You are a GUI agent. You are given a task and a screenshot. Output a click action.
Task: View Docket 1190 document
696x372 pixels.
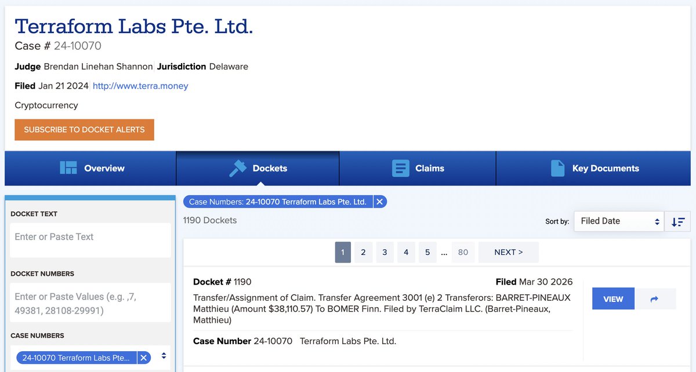click(613, 299)
